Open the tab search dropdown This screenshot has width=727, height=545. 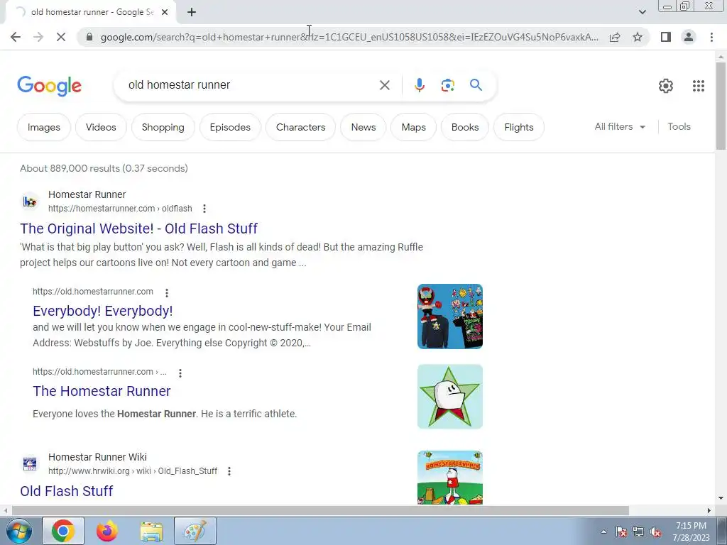click(x=642, y=12)
